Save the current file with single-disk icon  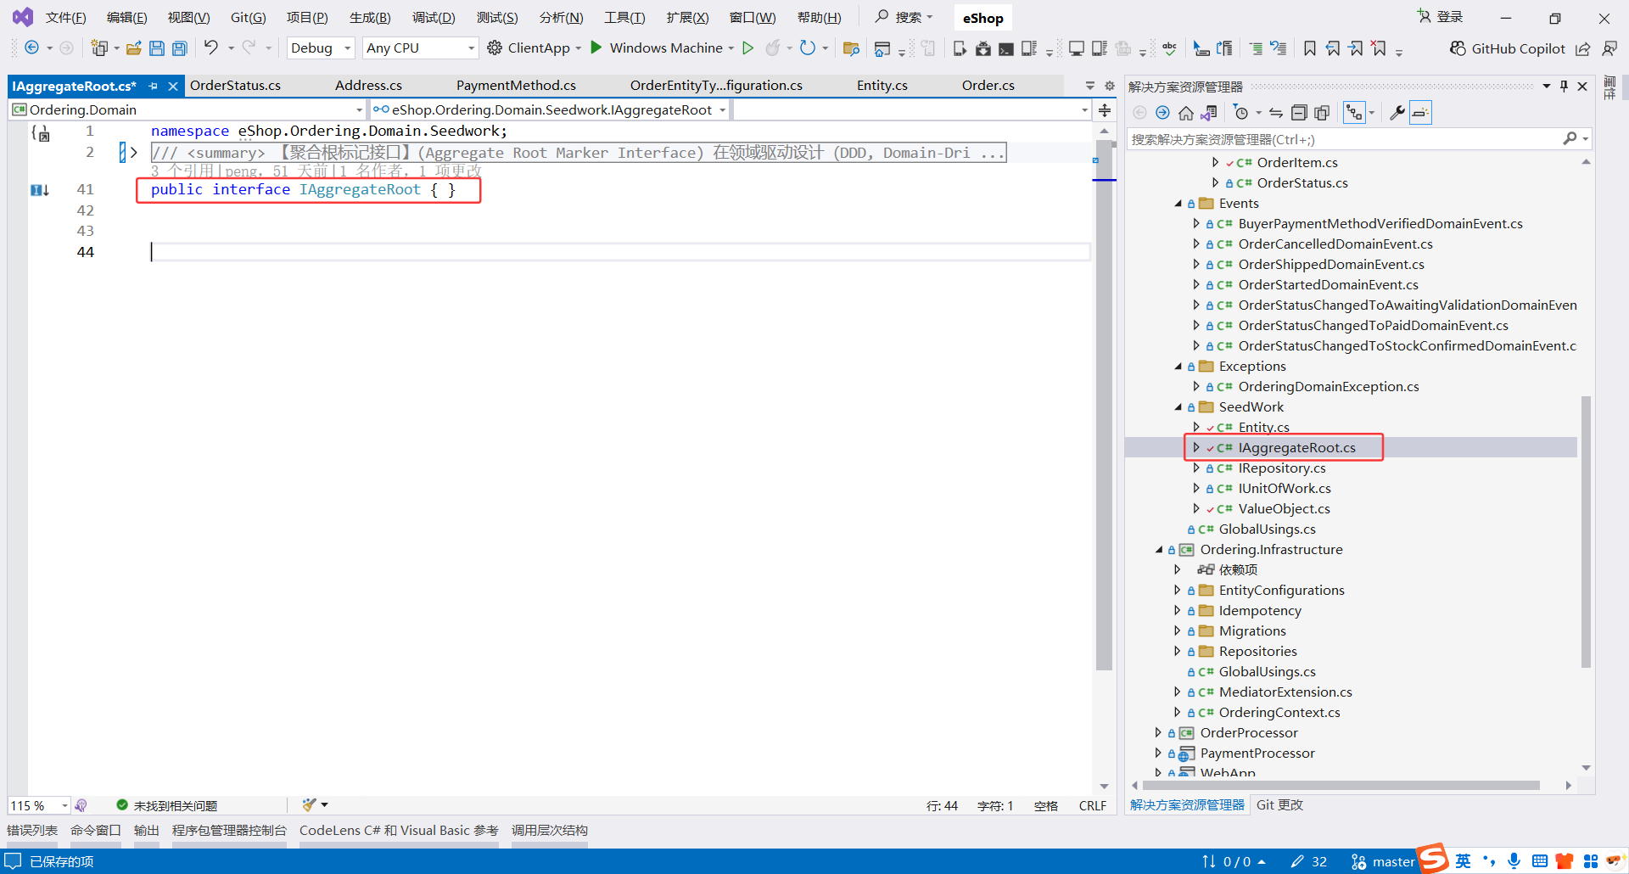[x=157, y=48]
